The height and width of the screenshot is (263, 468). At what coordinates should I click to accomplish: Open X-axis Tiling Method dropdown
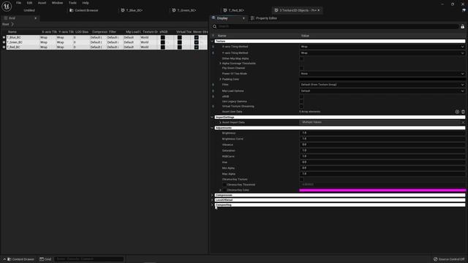click(382, 47)
